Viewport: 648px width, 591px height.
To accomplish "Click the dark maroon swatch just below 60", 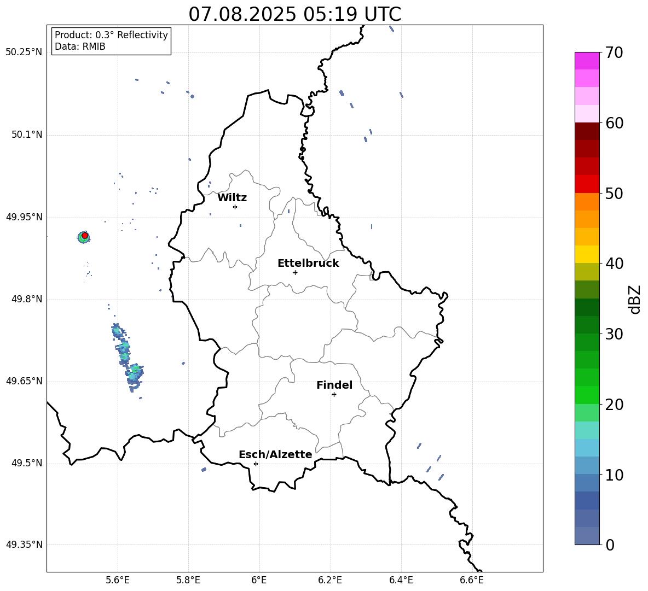I will (x=587, y=131).
